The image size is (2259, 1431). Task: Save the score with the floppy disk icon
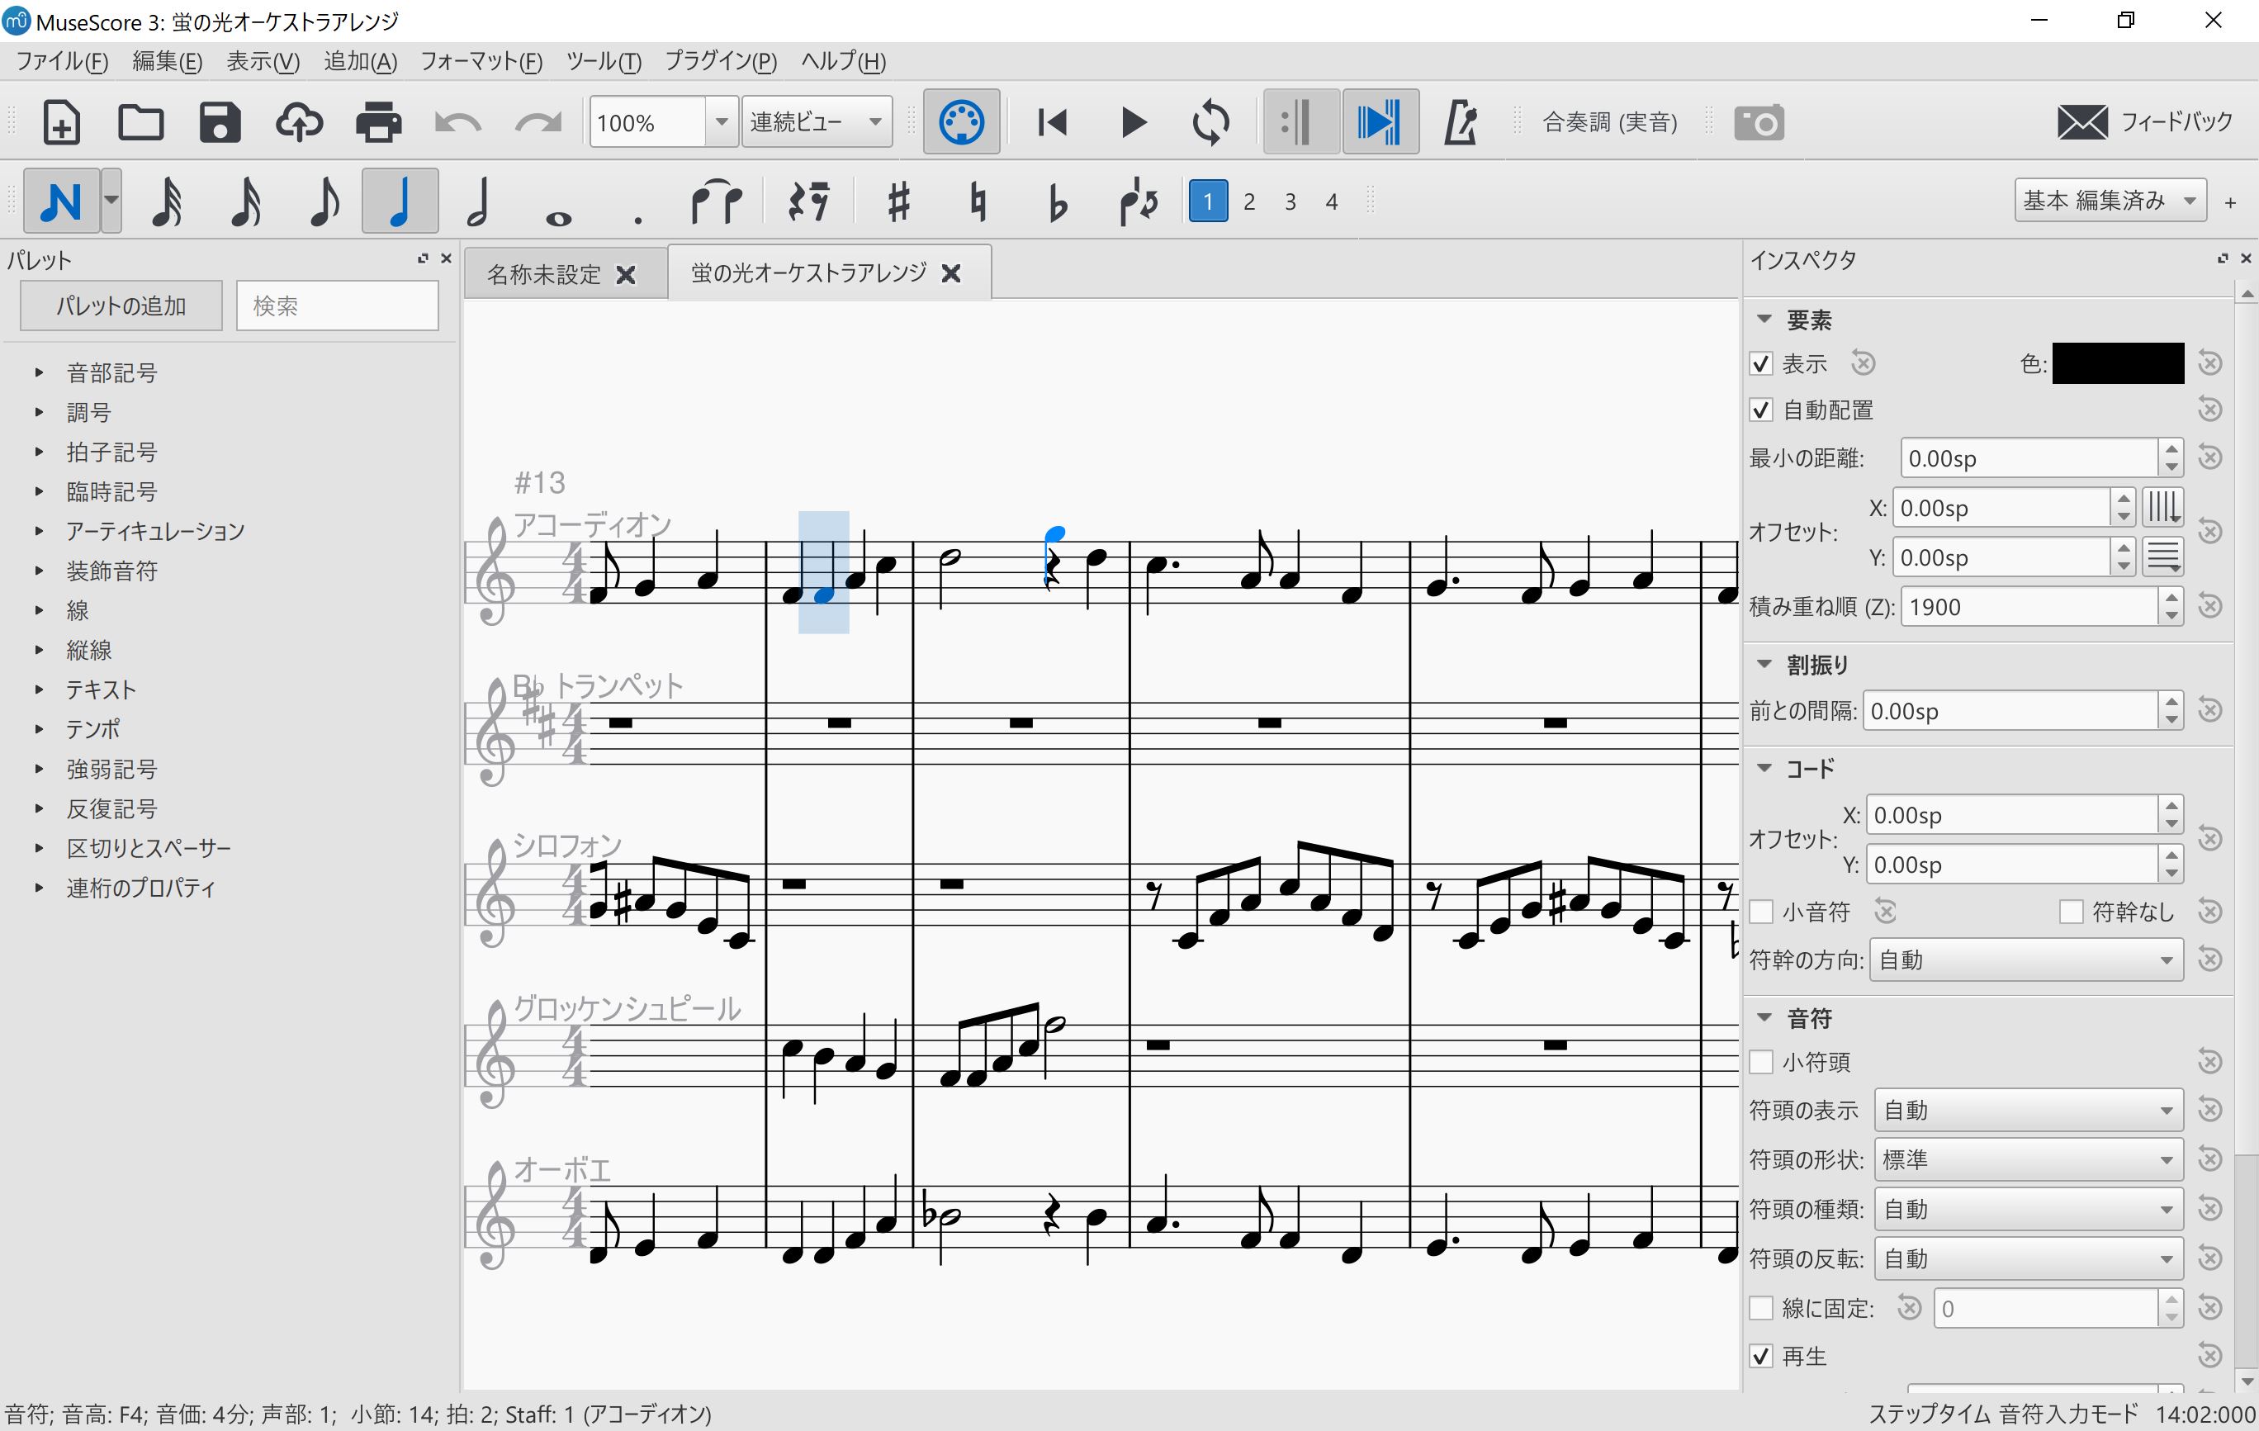pos(220,122)
